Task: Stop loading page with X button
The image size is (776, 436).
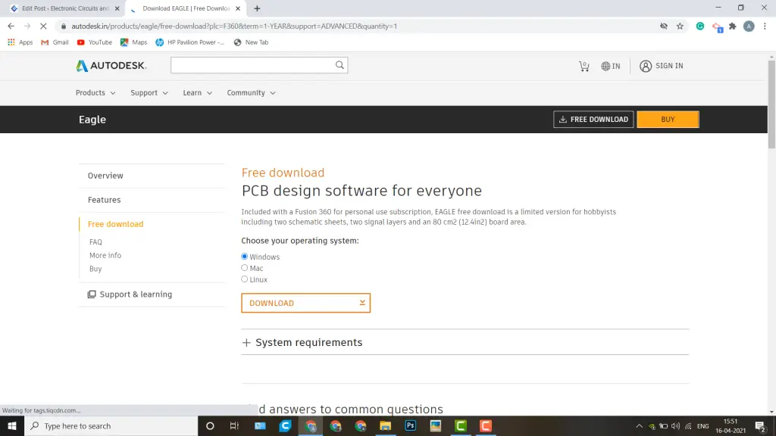Action: (x=43, y=26)
